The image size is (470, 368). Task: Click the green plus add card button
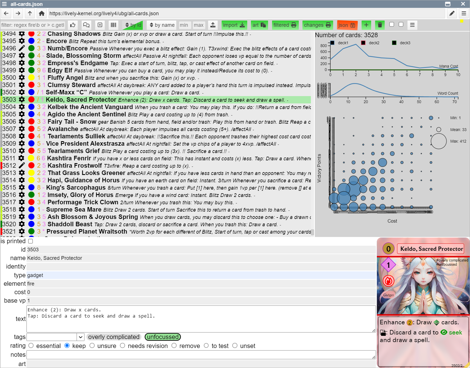(x=366, y=25)
